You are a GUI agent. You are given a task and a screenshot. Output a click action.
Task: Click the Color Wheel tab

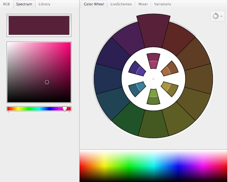pos(94,4)
